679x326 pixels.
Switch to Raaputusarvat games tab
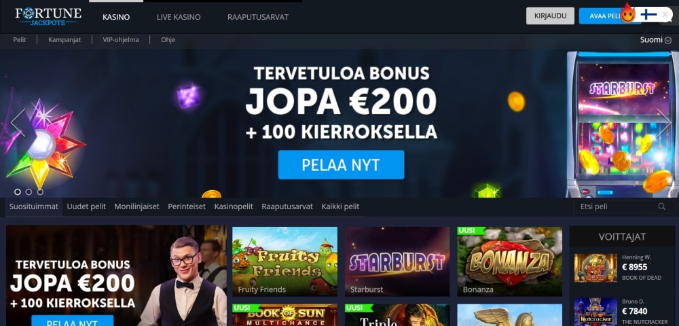point(287,206)
